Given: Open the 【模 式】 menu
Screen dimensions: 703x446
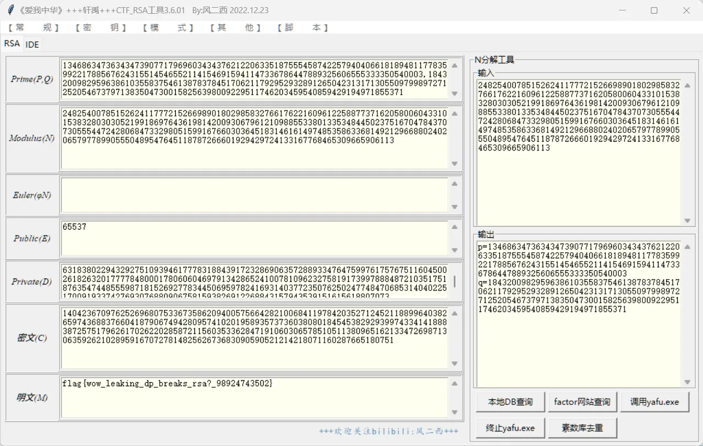Looking at the screenshot, I should click(x=168, y=27).
